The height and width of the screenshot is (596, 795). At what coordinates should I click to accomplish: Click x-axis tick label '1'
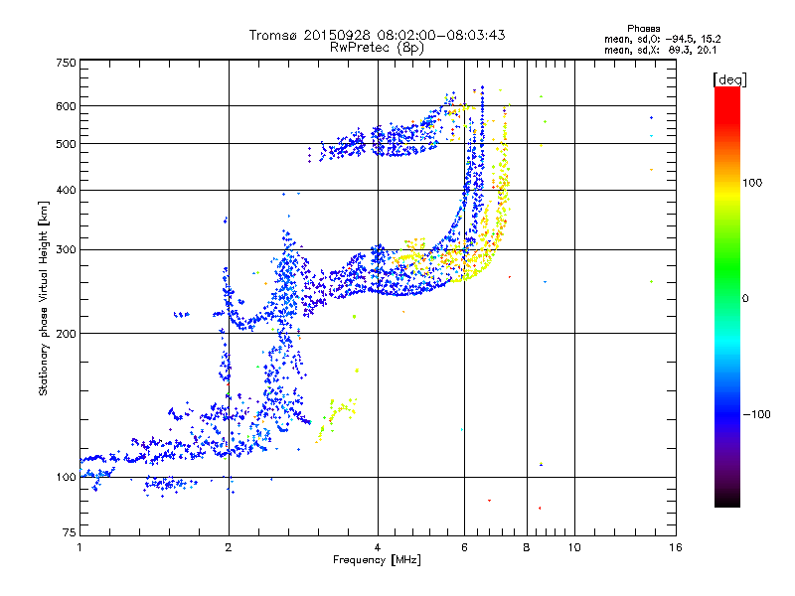click(79, 547)
